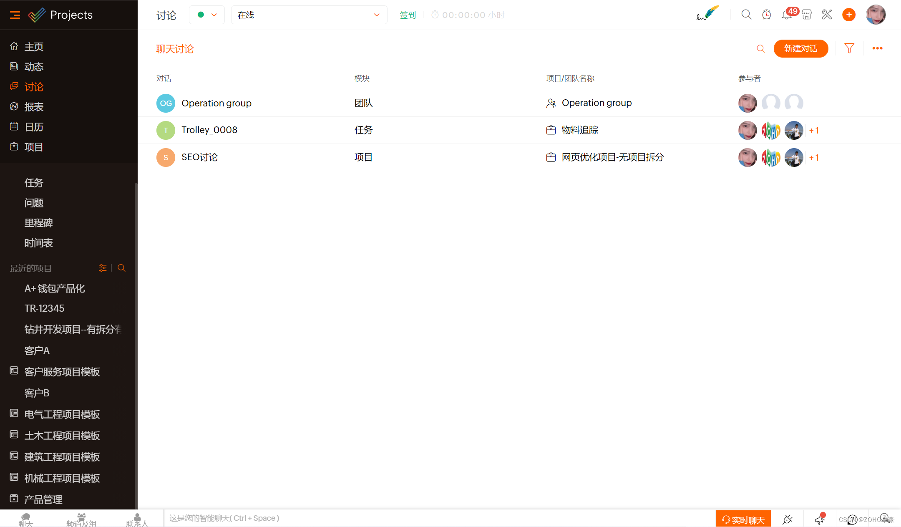The height and width of the screenshot is (527, 901).
Task: Click the filter icon in chat list
Action: (x=850, y=48)
